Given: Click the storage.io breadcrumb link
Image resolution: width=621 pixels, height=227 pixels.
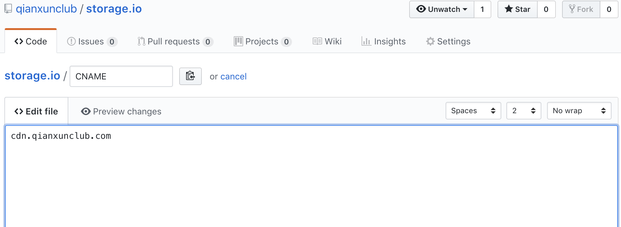Looking at the screenshot, I should [x=32, y=76].
